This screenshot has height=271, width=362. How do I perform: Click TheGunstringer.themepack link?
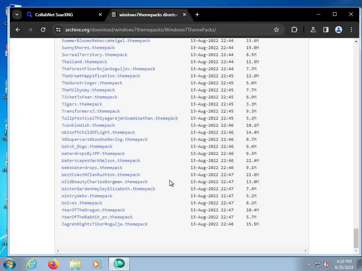(92, 83)
